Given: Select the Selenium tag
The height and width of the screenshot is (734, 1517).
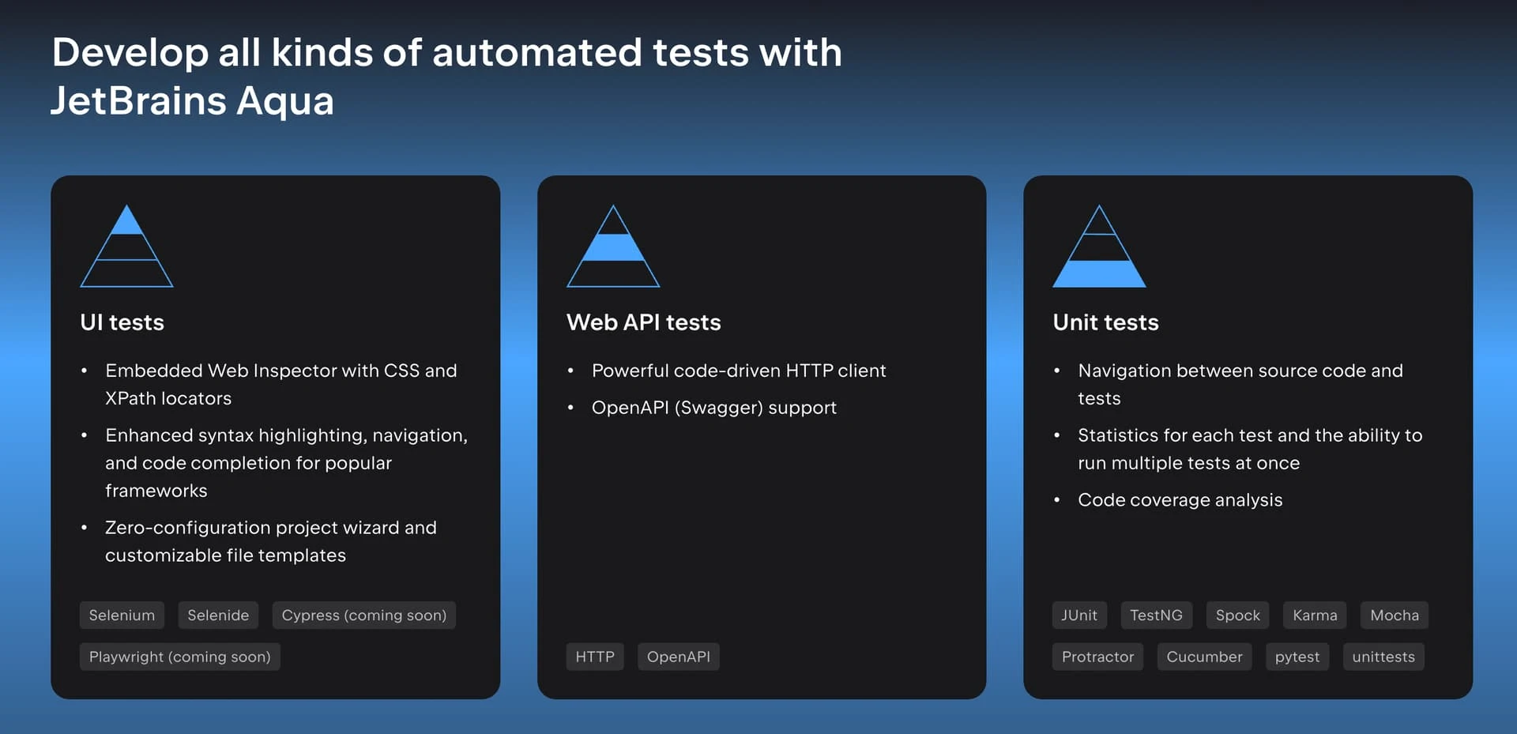Looking at the screenshot, I should tap(122, 615).
